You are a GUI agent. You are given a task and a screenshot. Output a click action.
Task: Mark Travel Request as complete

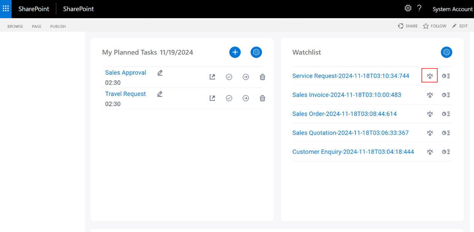tap(229, 98)
